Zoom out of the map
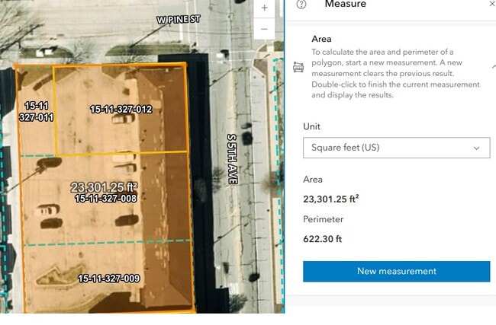This screenshot has height=325, width=496. [264, 30]
